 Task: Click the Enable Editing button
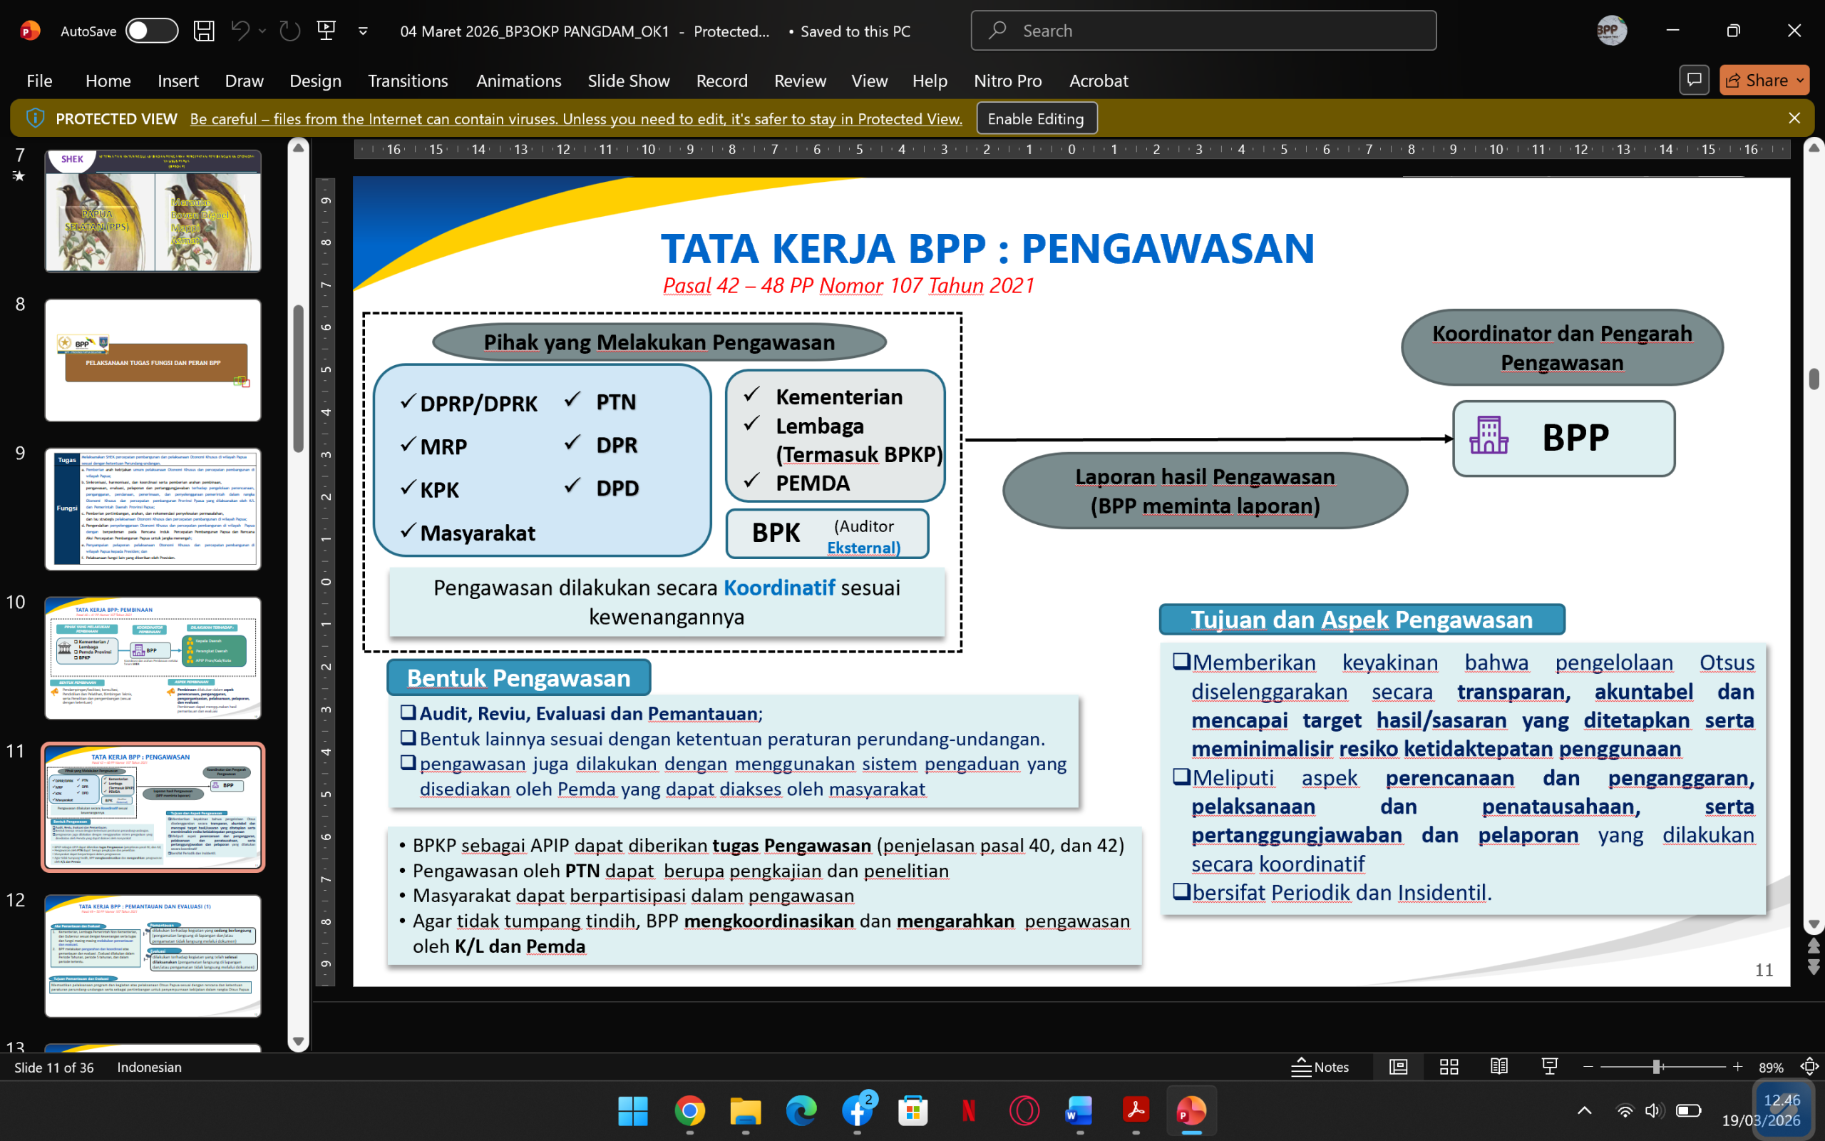(x=1035, y=118)
